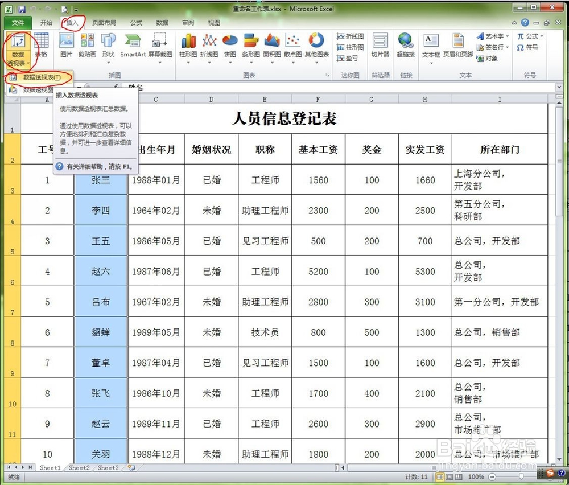Expand the WordArt (艺术字) dropdown arrow
Image resolution: width=569 pixels, height=485 pixels.
pyautogui.click(x=507, y=36)
